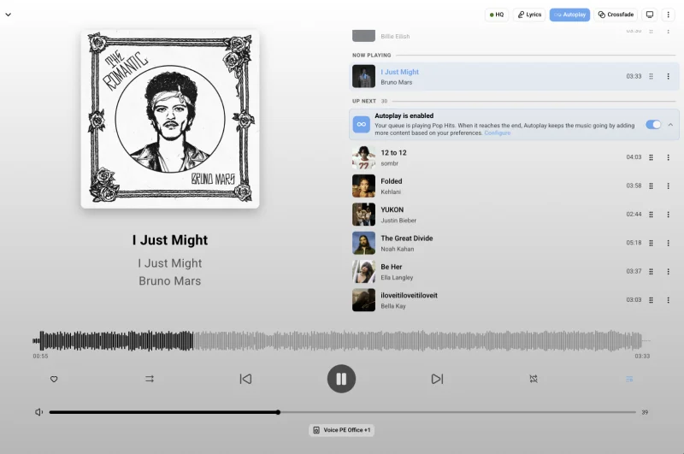Click the drag handle for iloveitiloveitiloveit

click(x=651, y=300)
